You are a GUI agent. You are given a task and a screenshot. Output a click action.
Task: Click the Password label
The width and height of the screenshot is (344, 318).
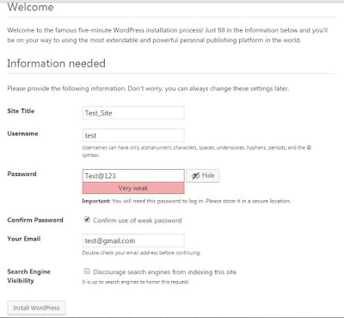(x=21, y=174)
